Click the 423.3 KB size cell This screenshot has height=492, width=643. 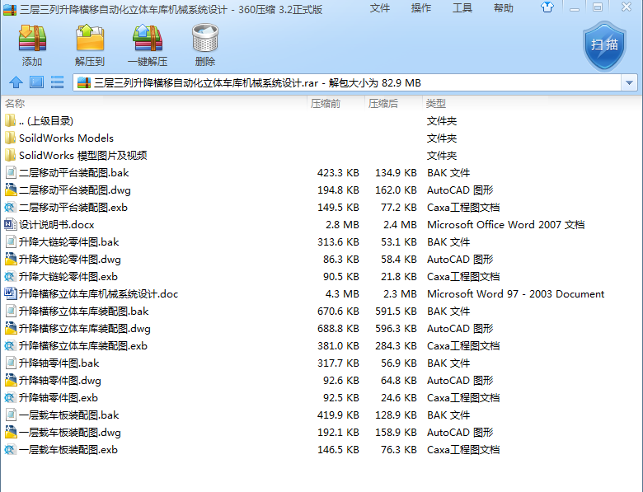point(338,173)
